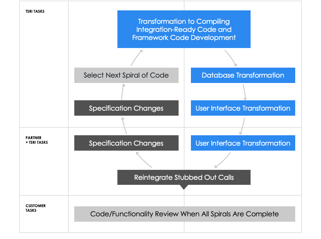Click the downward pointer triangle beneath Reintegrate Stubbed Out Calls
Screen dimensions: 321x239
pos(184,187)
